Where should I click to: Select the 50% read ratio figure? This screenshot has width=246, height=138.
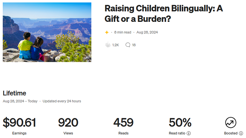(x=180, y=123)
